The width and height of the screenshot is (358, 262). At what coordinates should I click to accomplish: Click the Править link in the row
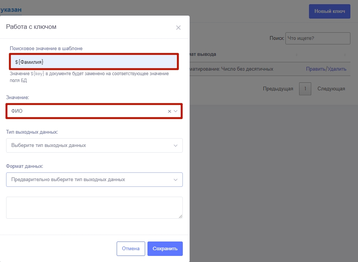tap(315, 69)
